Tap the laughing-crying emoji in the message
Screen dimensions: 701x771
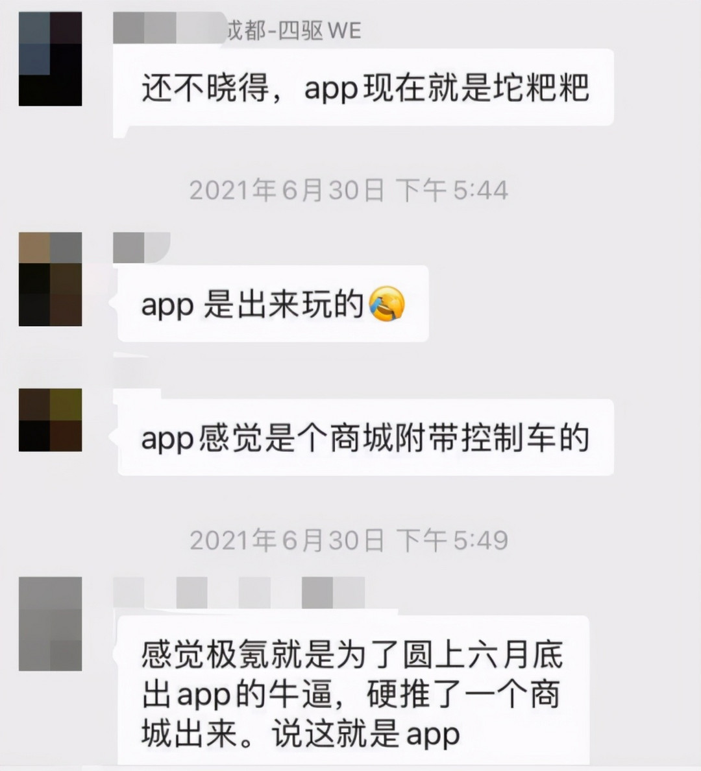click(386, 304)
